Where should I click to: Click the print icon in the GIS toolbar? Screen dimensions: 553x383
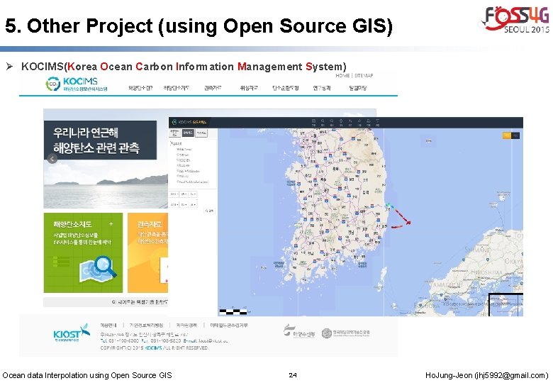coord(369,123)
